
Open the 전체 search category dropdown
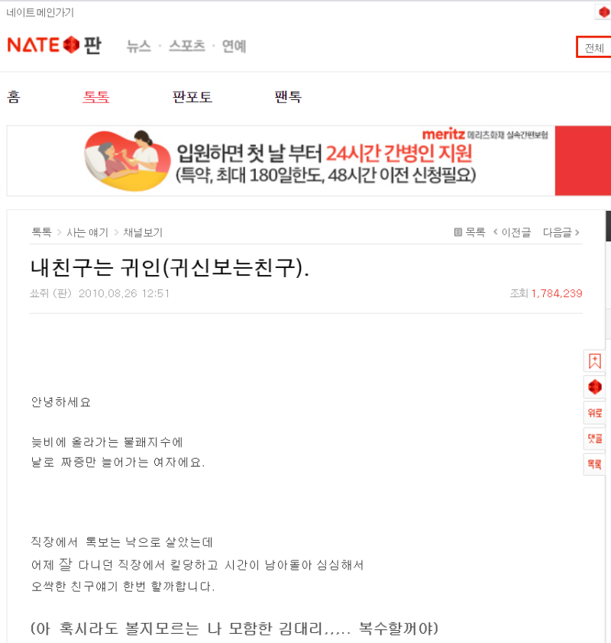593,47
